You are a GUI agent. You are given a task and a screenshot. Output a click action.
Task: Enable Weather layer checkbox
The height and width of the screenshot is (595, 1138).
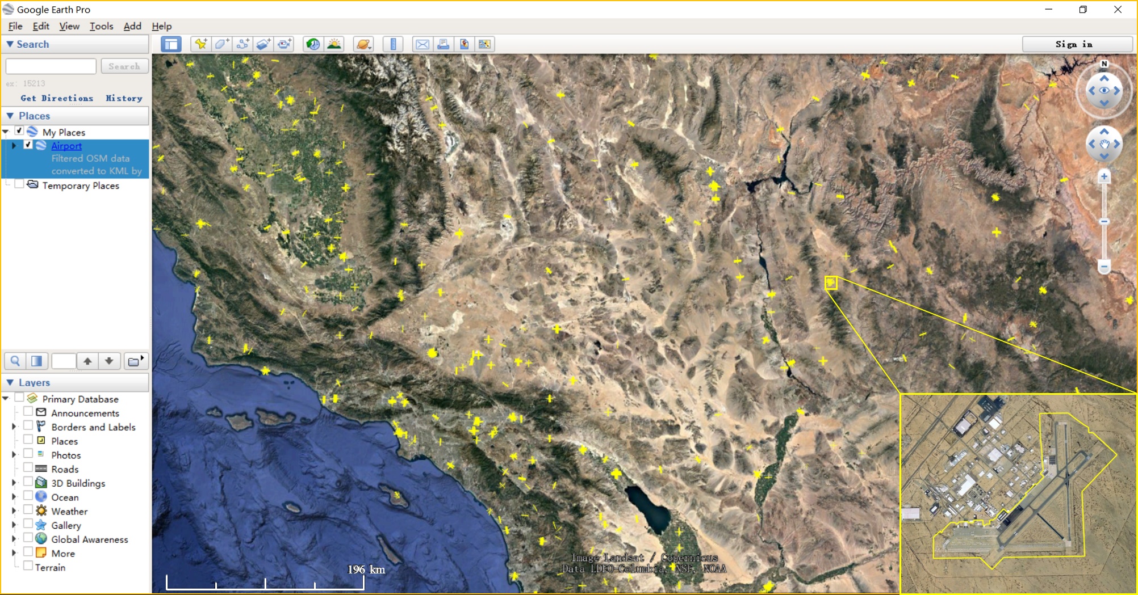(28, 510)
